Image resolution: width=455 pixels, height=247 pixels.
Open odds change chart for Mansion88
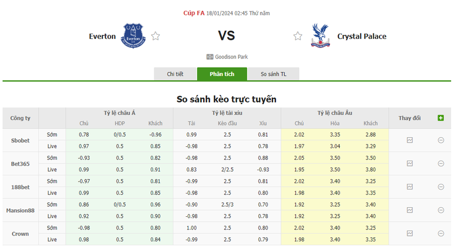click(x=409, y=210)
